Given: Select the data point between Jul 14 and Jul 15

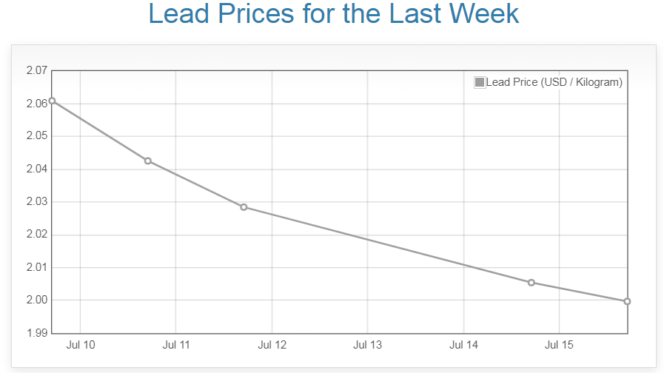Looking at the screenshot, I should [531, 282].
